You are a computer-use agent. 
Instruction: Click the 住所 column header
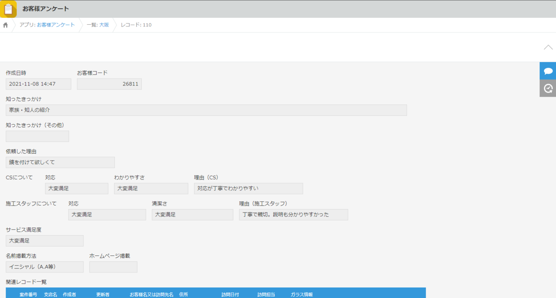[183, 295]
